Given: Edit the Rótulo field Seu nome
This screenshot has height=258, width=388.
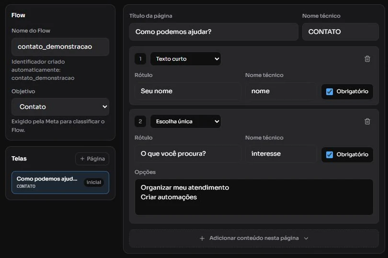Looking at the screenshot, I should pyautogui.click(x=188, y=91).
